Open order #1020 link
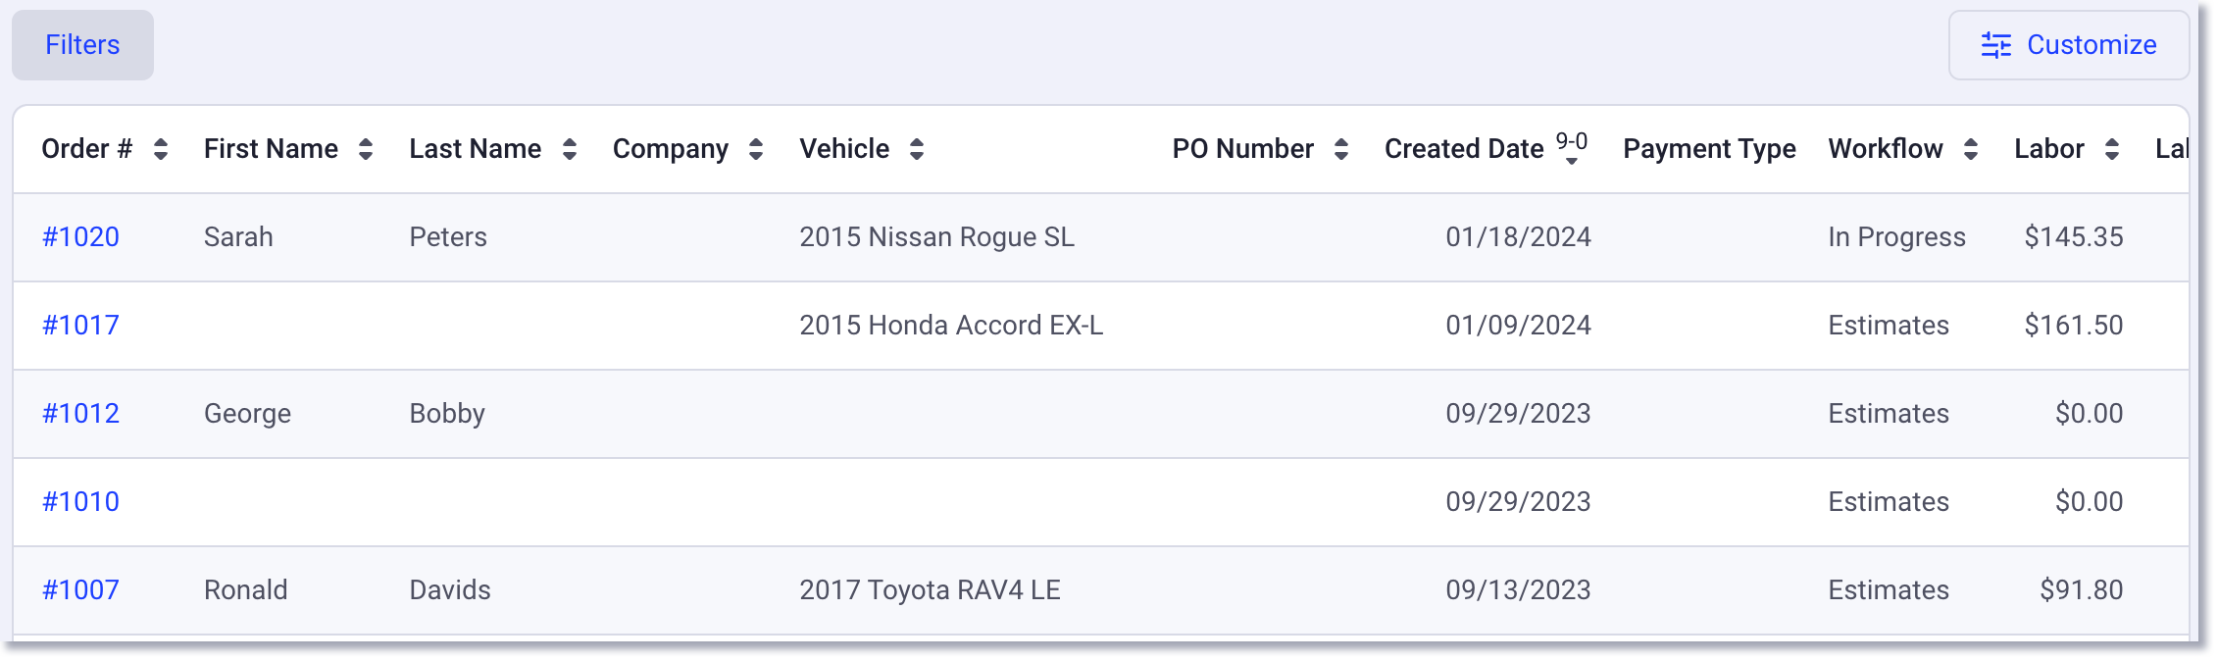The width and height of the screenshot is (2218, 661). coord(80,237)
